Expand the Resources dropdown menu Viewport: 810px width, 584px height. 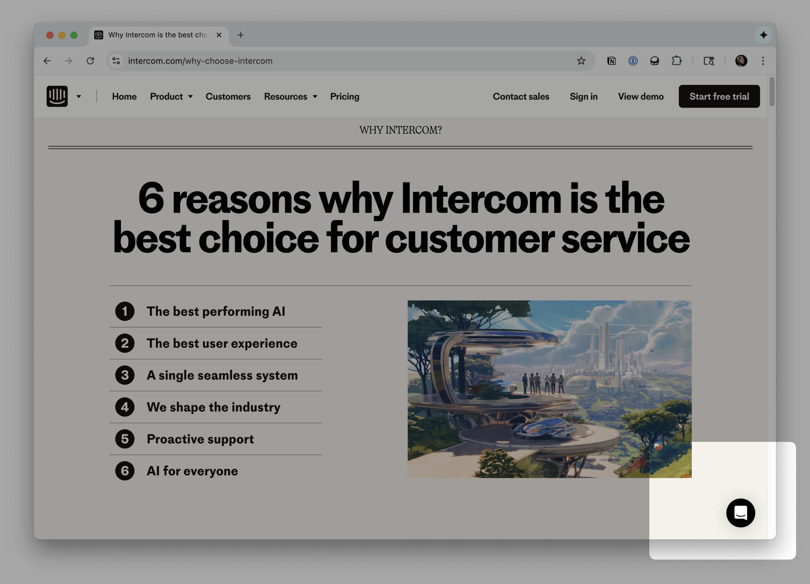pos(291,97)
